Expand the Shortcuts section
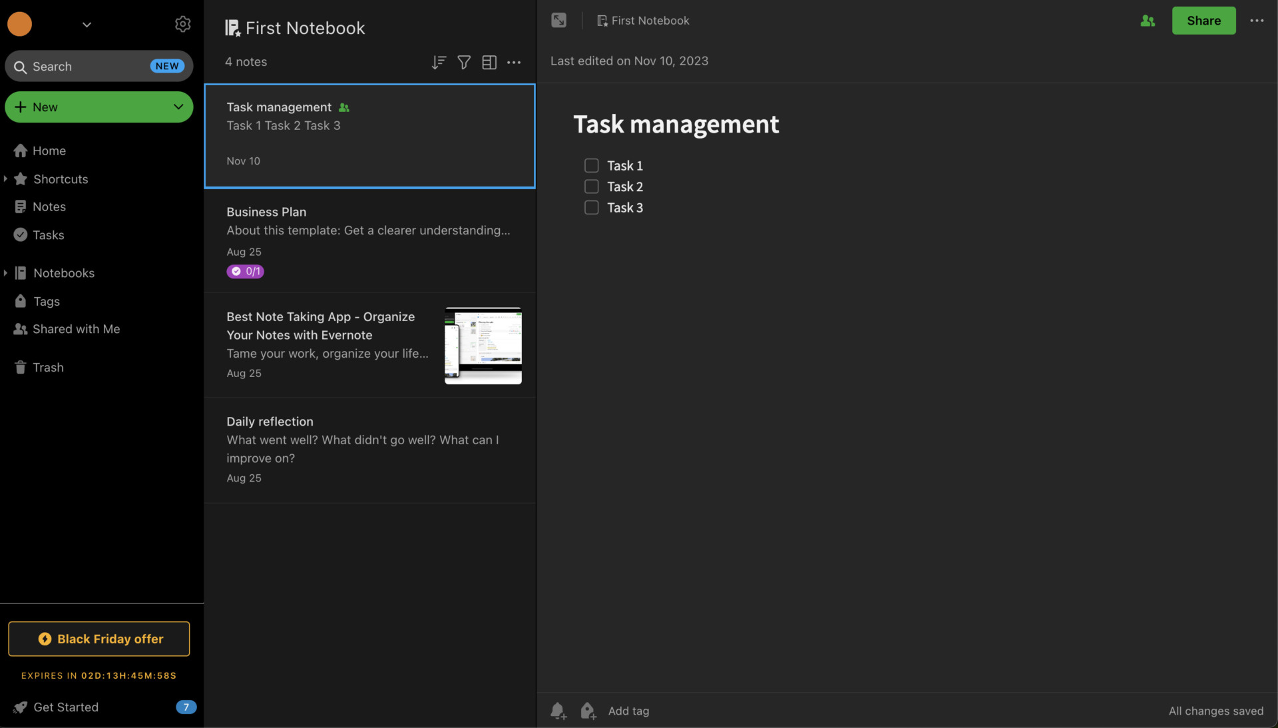 click(x=7, y=179)
